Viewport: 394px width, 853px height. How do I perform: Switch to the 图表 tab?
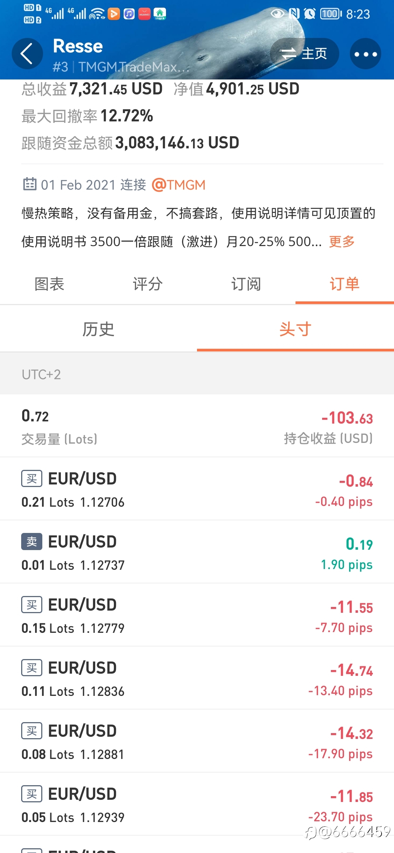49,284
